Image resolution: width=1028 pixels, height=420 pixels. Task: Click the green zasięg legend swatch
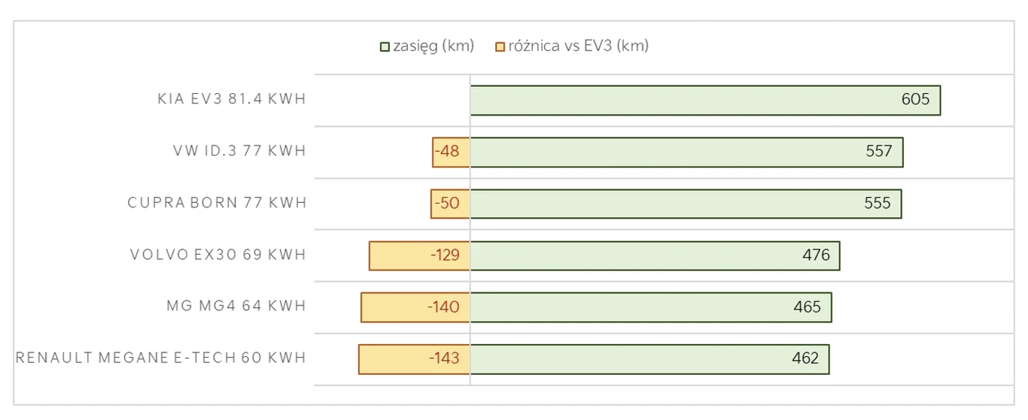(385, 47)
